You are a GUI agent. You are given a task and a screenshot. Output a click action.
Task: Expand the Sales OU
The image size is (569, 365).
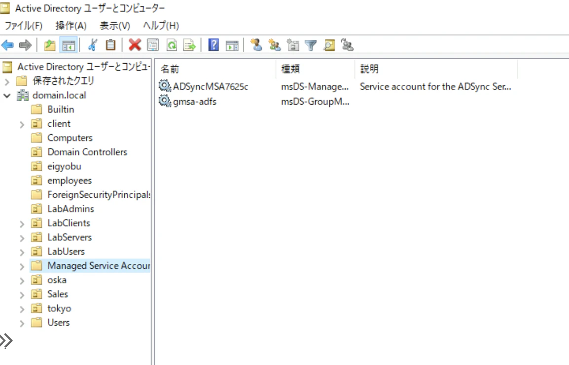[x=22, y=294]
